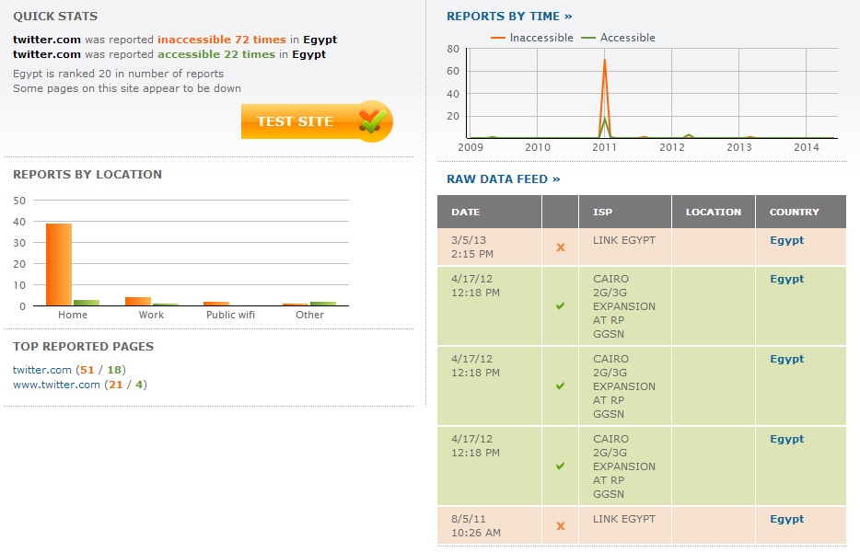Open the www.twitter.com reported page link
Viewport: 860px width, 552px height.
(56, 385)
